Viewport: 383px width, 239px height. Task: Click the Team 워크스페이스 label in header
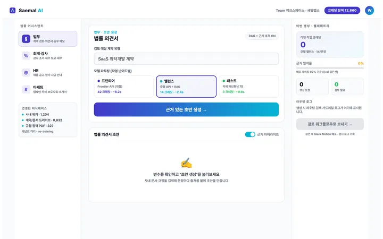pyautogui.click(x=297, y=11)
